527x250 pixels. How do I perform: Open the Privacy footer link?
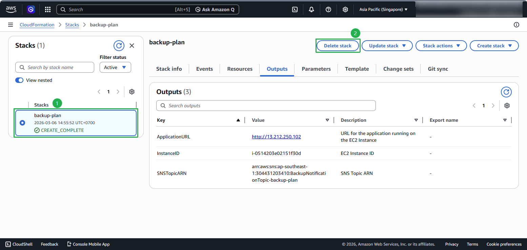click(x=452, y=244)
